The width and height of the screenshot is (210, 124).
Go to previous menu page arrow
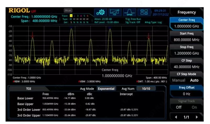[x=176, y=117]
